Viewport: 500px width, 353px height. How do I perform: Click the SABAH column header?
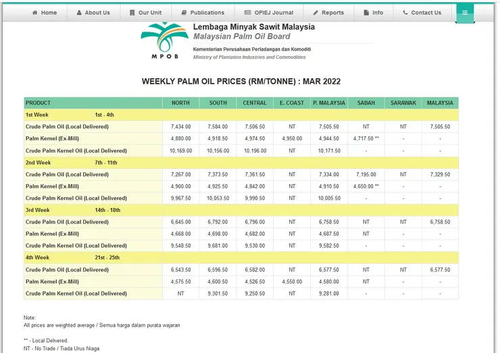click(x=366, y=103)
